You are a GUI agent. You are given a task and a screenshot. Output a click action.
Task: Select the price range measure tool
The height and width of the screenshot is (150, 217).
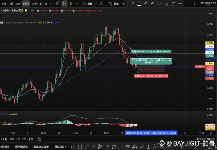pyautogui.click(x=148, y=147)
